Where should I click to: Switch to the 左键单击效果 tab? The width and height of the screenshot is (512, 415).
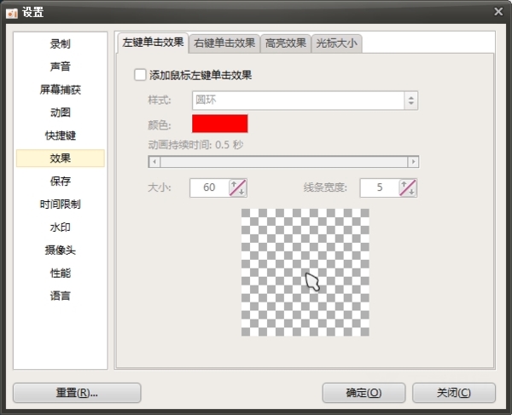pos(153,43)
